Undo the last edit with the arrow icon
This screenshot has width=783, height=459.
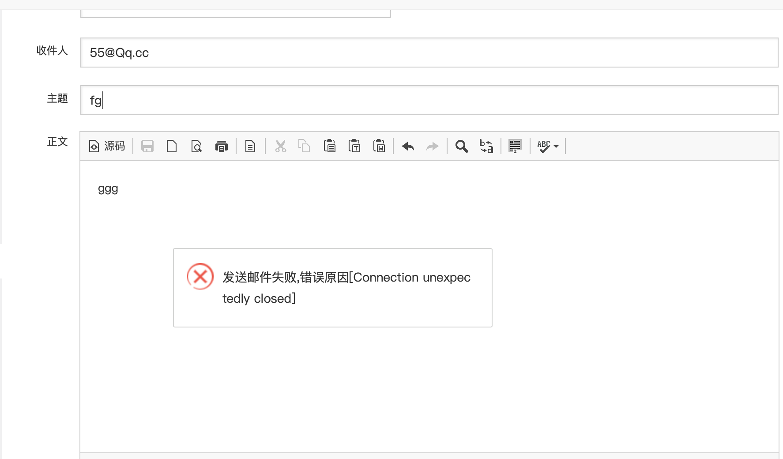tap(408, 146)
